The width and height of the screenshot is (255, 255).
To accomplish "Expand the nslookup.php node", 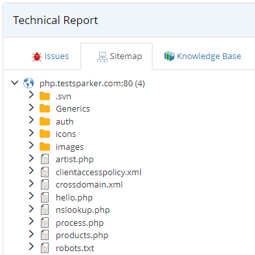I will tap(31, 209).
